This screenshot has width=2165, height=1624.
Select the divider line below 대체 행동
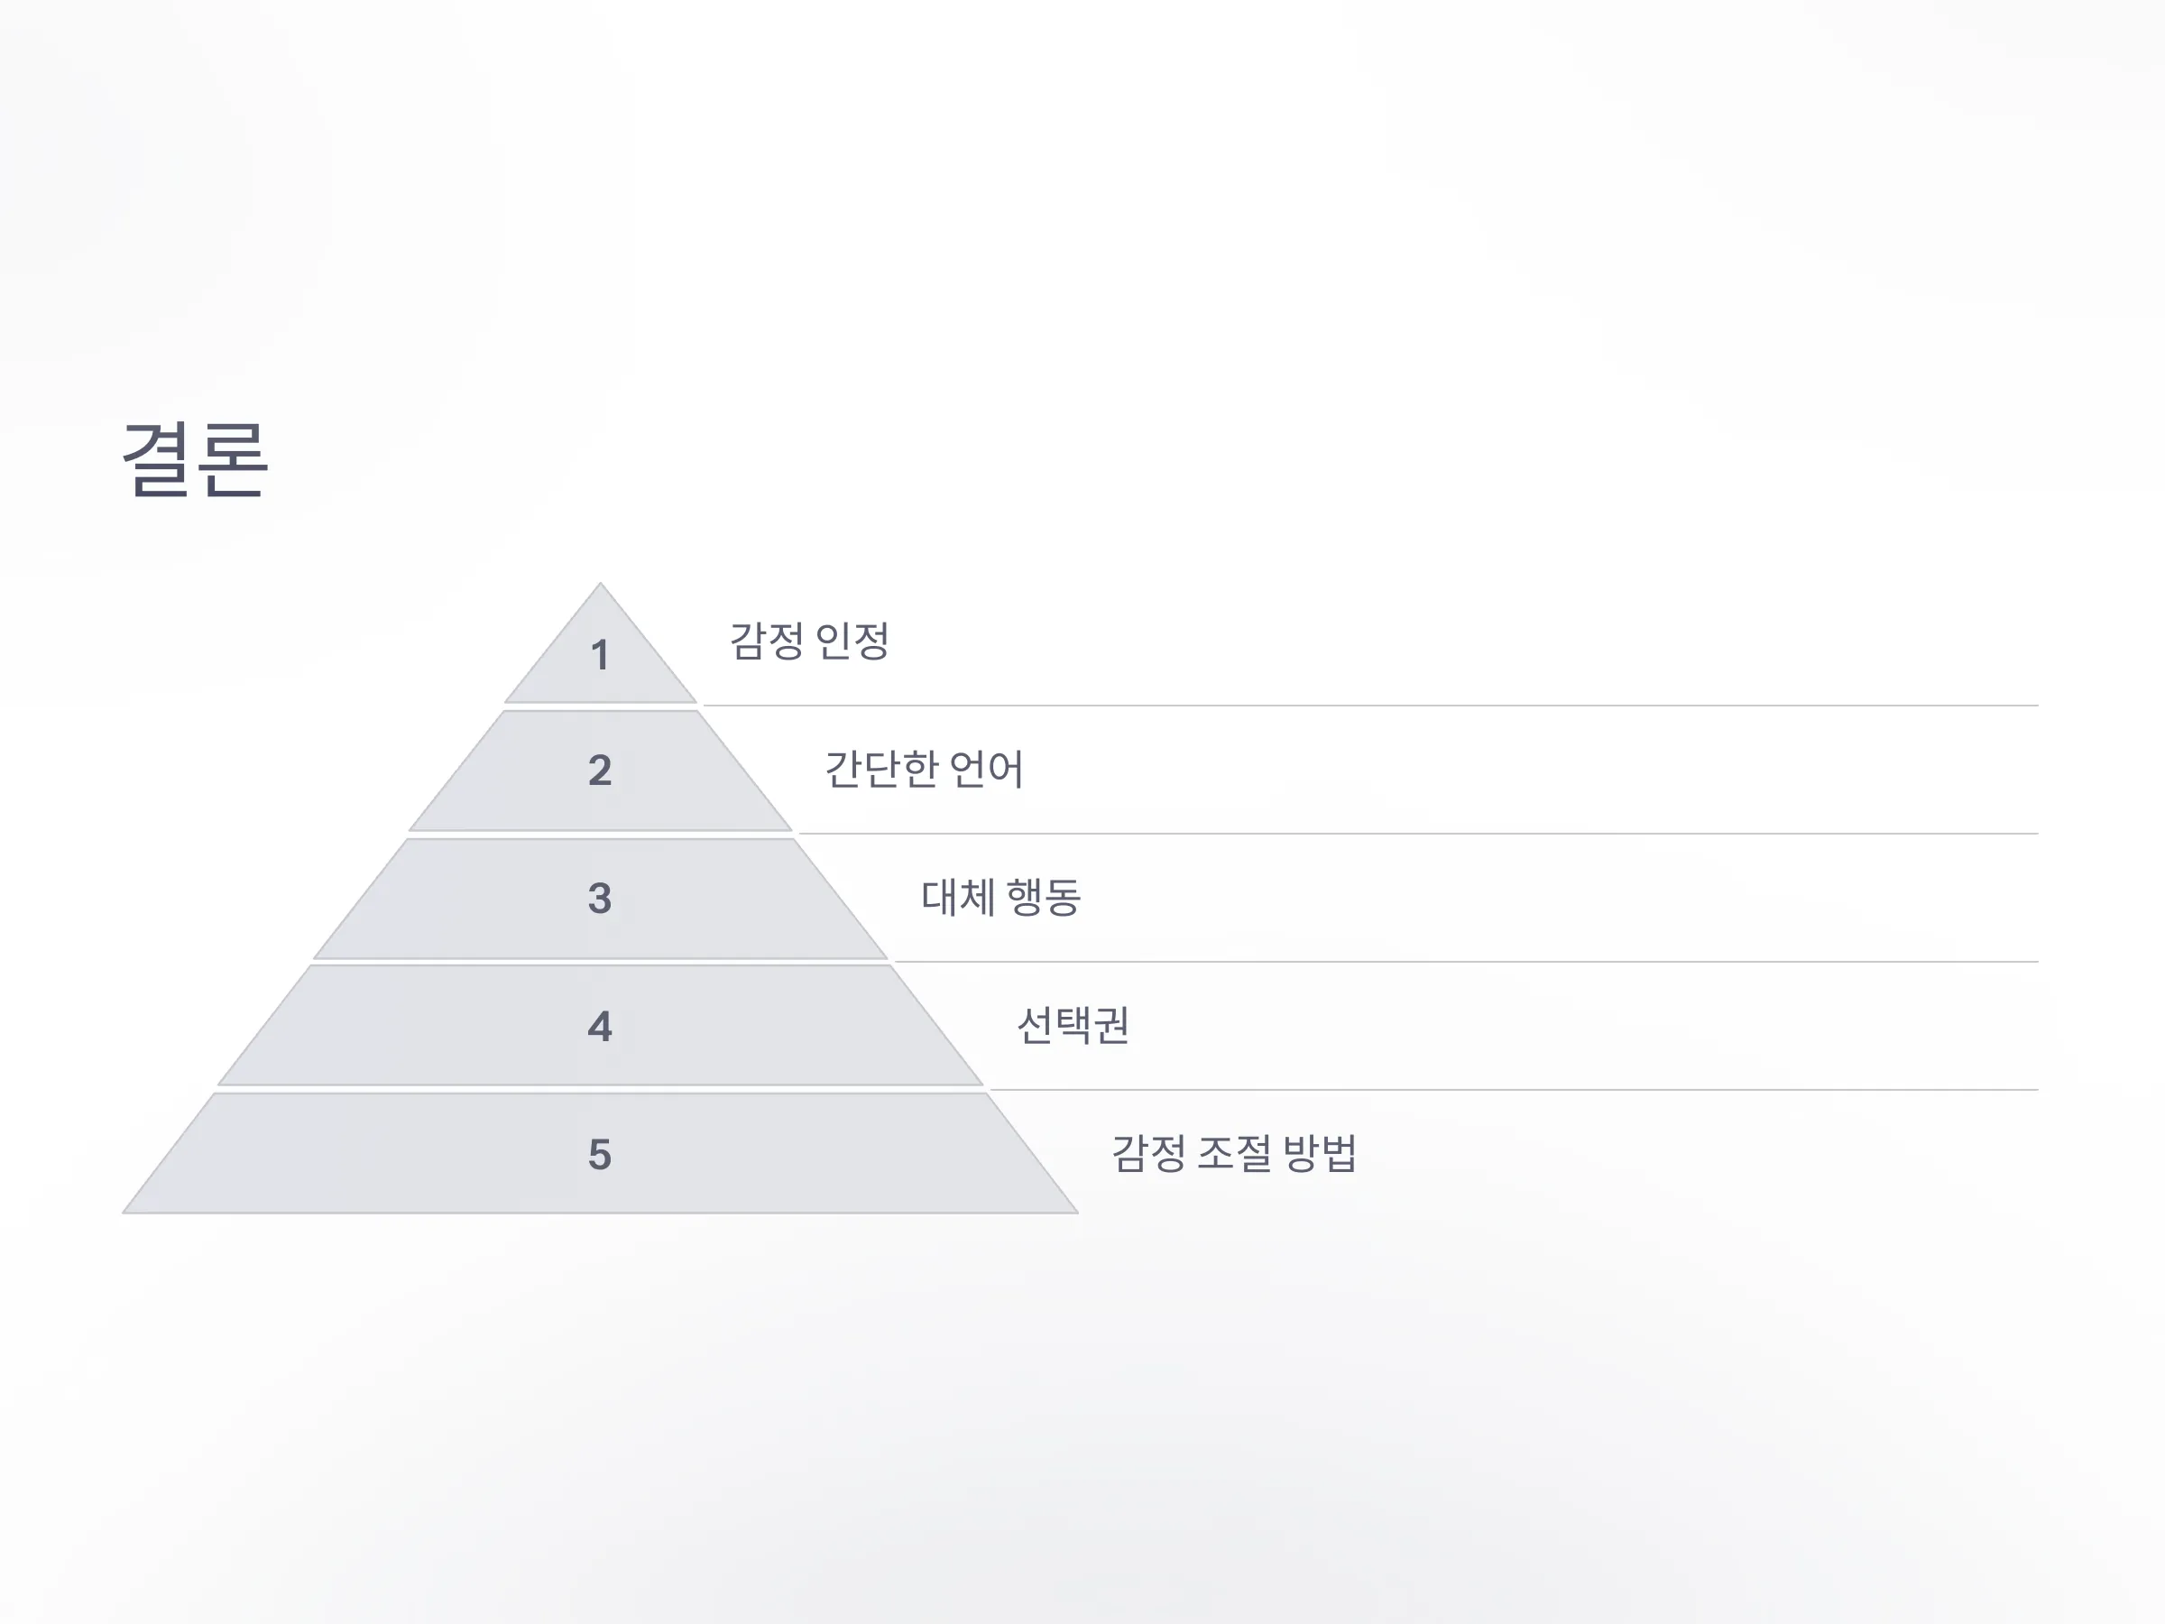coord(1466,961)
